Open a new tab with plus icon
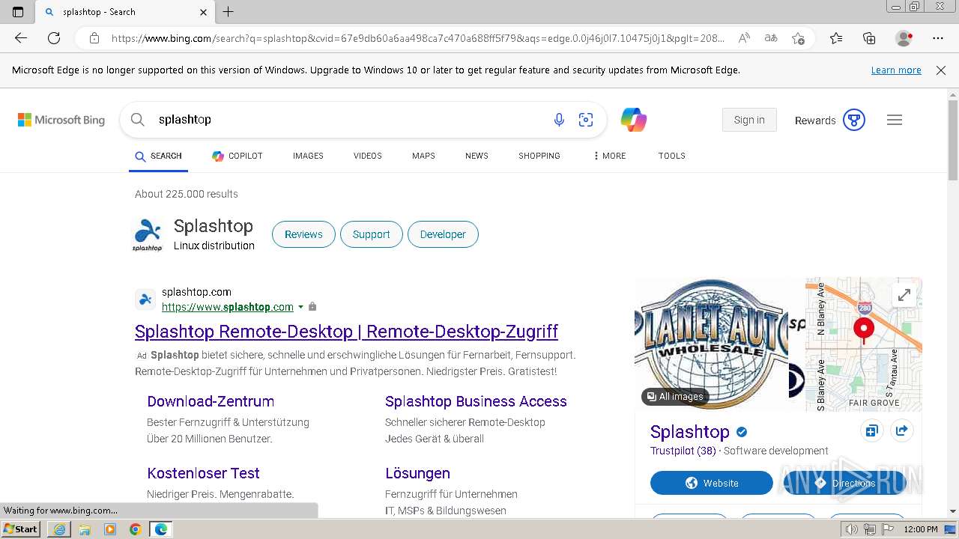 point(229,12)
